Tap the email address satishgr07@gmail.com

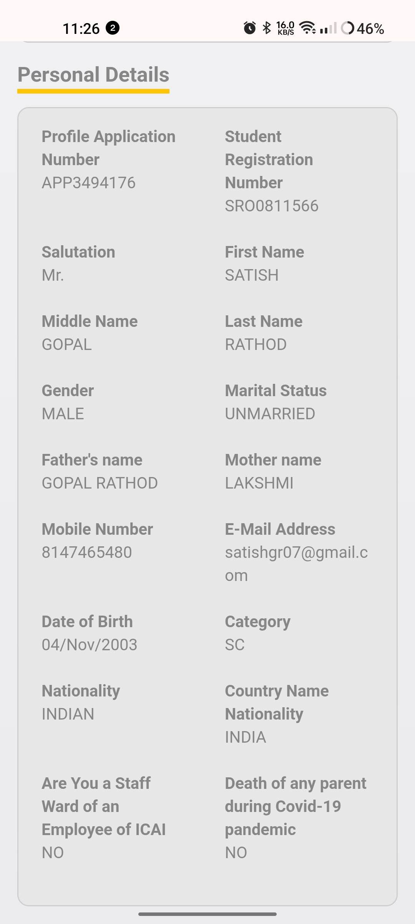pyautogui.click(x=296, y=564)
